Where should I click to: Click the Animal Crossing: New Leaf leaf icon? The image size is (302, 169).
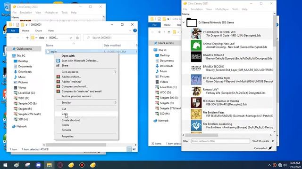[196, 45]
